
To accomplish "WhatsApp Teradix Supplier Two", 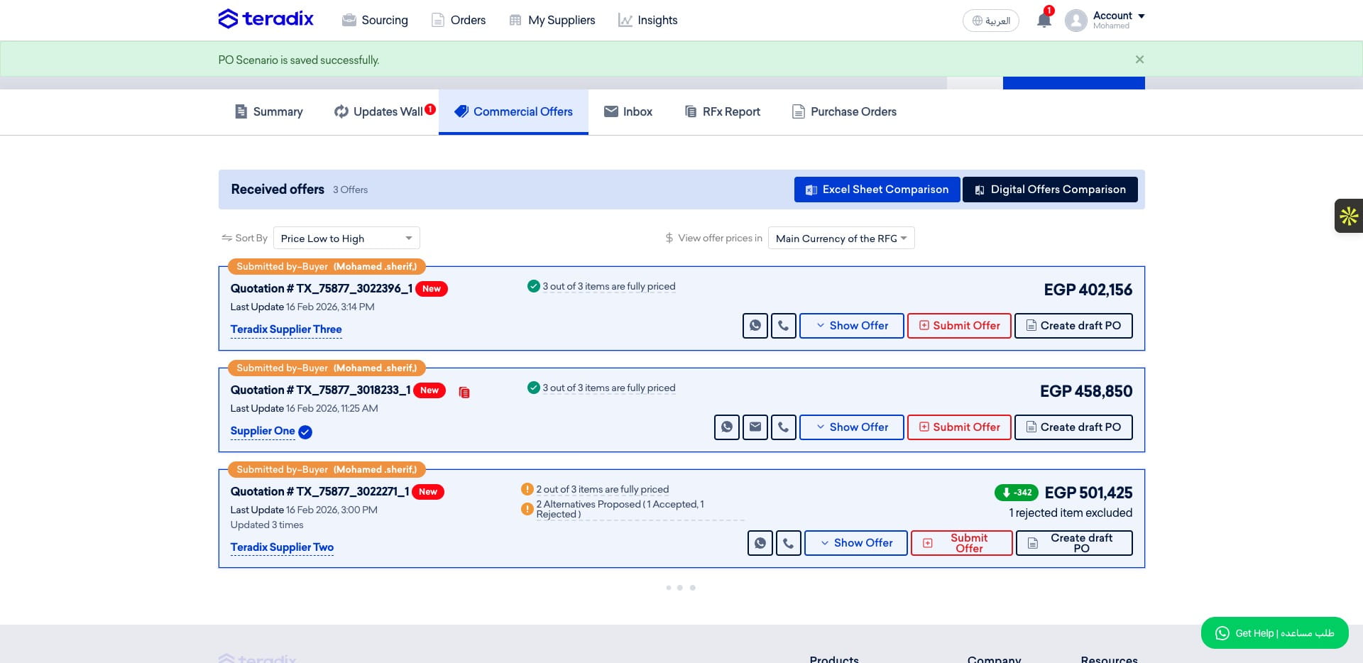I will [760, 543].
